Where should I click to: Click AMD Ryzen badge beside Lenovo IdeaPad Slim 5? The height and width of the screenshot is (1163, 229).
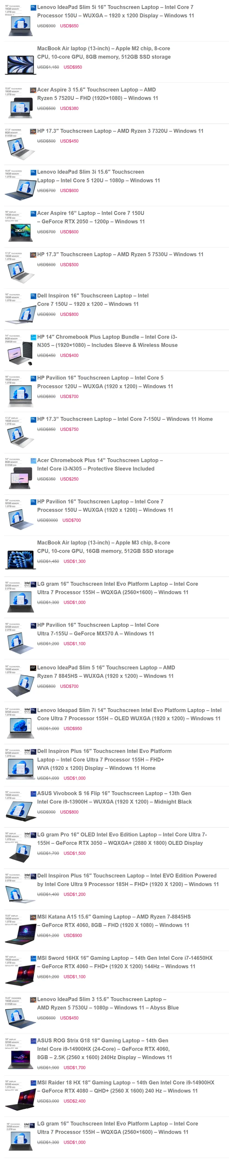tap(33, 668)
